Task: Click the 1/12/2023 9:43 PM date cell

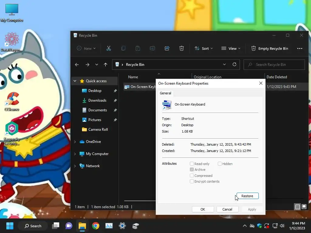Action: [281, 87]
